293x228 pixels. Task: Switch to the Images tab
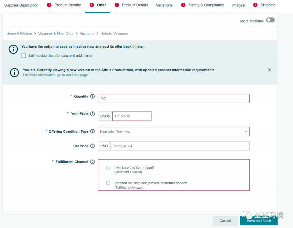[x=238, y=5]
